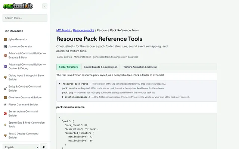Click the /give Generator chest icon
This screenshot has width=239, height=149.
pos(5,39)
